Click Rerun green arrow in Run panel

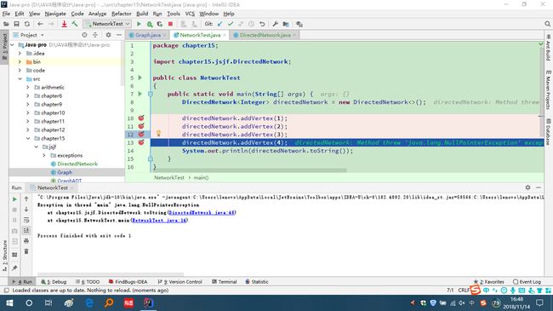point(14,199)
